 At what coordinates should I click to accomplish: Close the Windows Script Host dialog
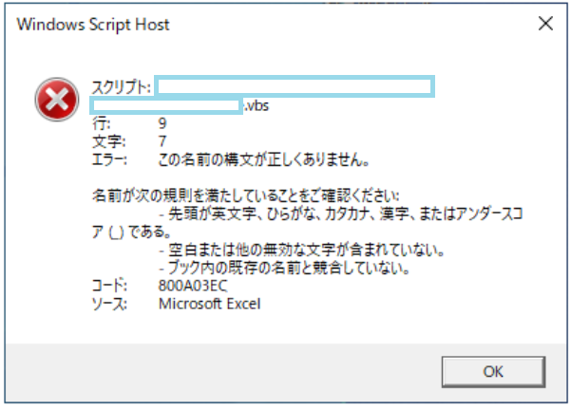[x=543, y=25]
